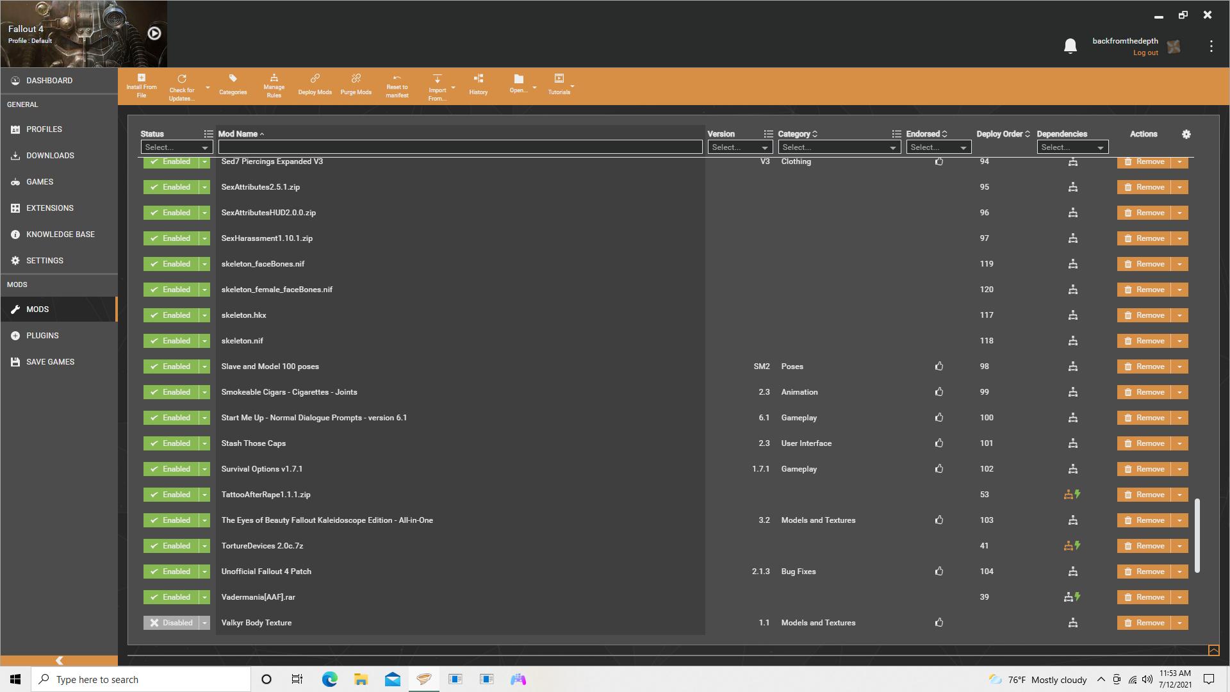Collapse the sidebar with chevron arrow
This screenshot has width=1230, height=692.
pyautogui.click(x=59, y=661)
